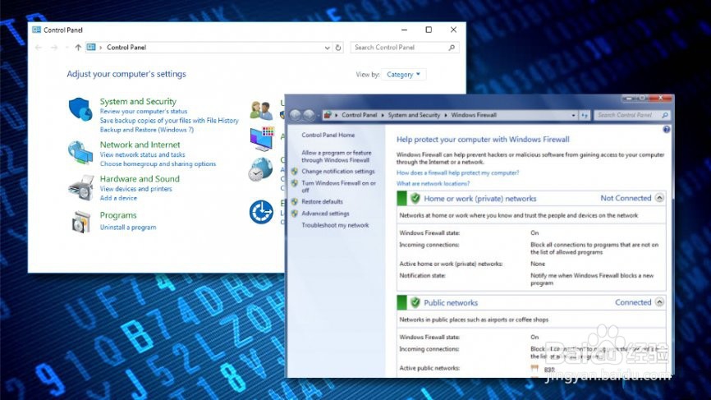The height and width of the screenshot is (400, 711).
Task: Open What are network locations link
Action: point(433,184)
